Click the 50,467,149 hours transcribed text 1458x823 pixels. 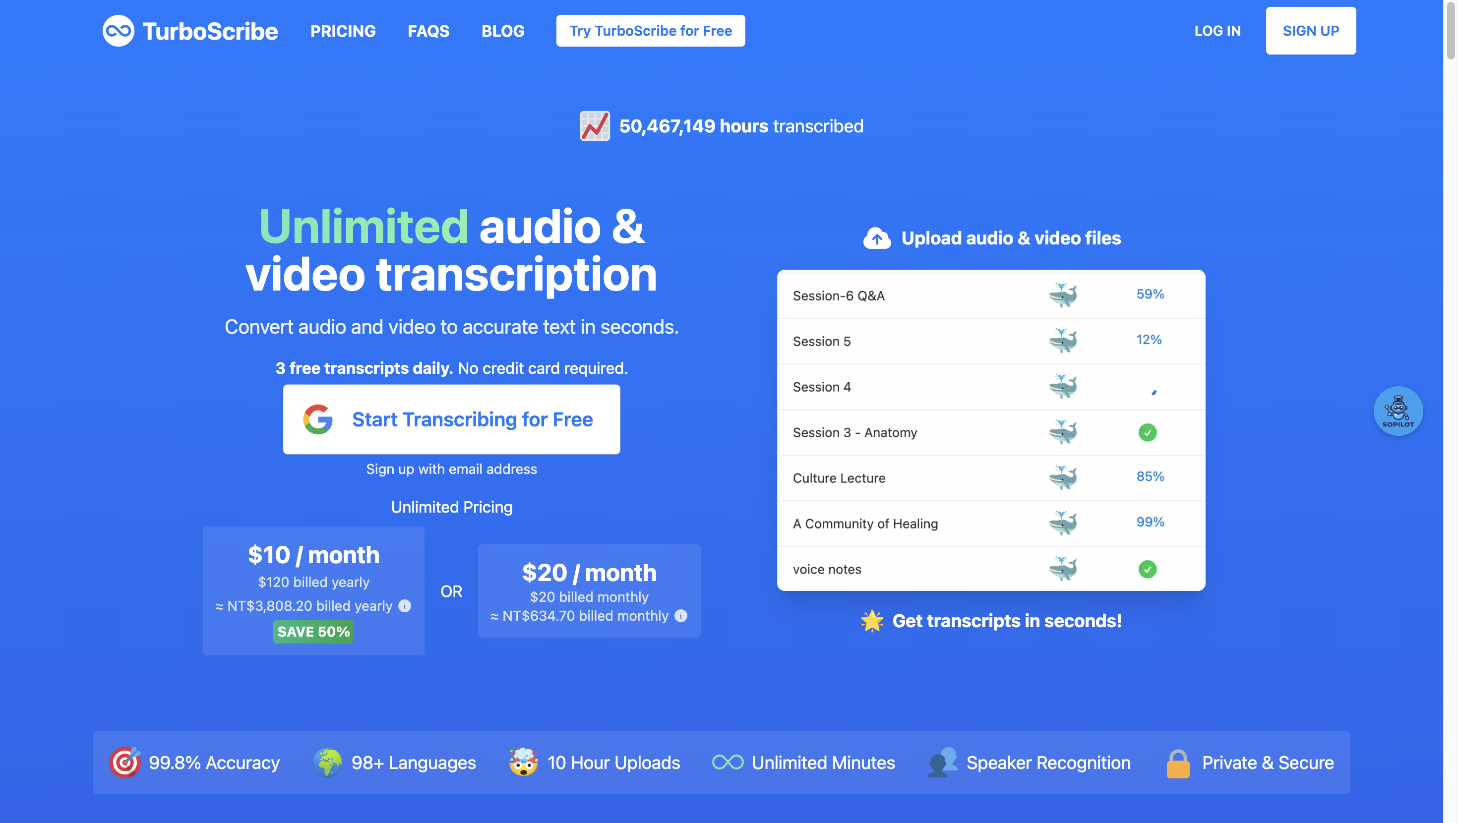click(741, 125)
